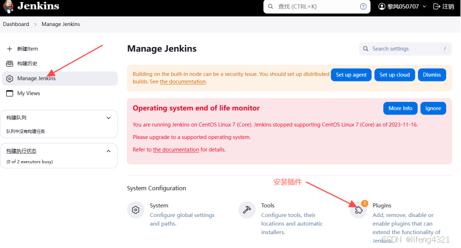Click the slash shortcut hint icon

point(445,49)
